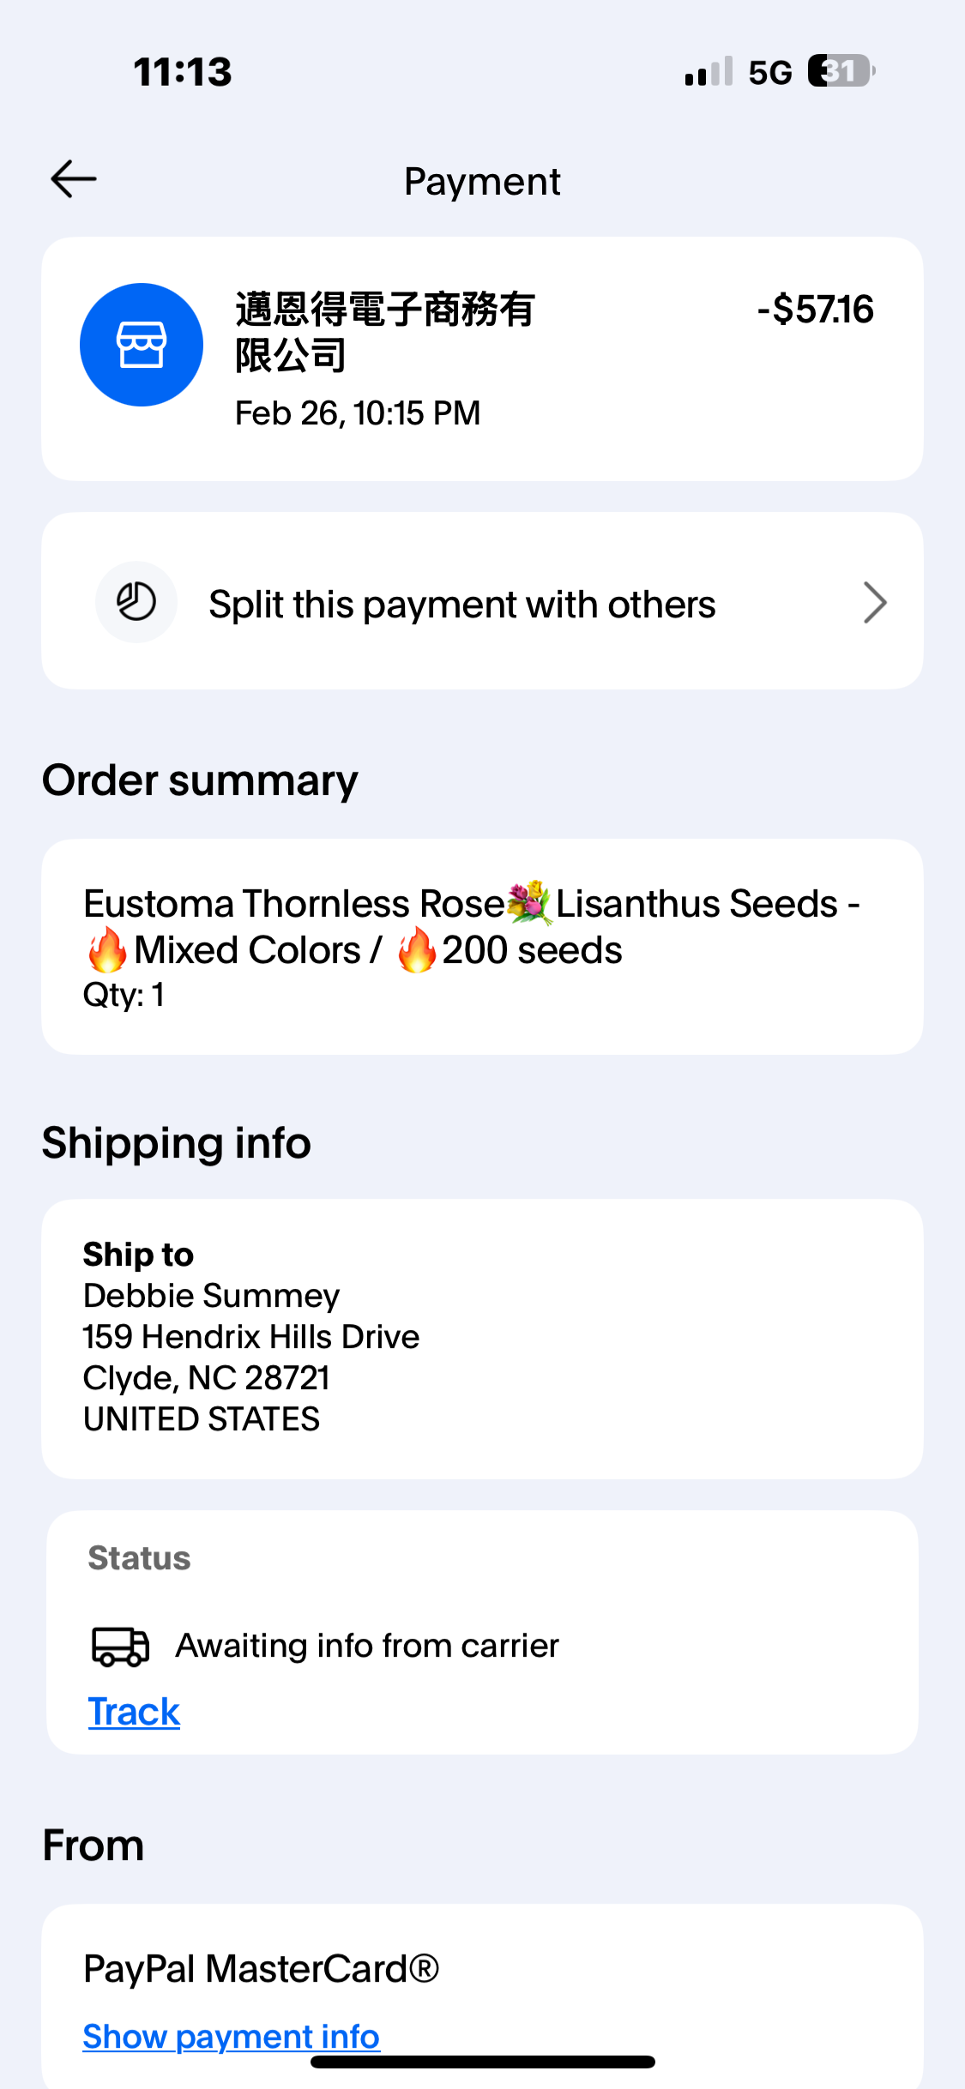Tap the delivery truck status icon
This screenshot has height=2089, width=965.
tap(120, 1647)
